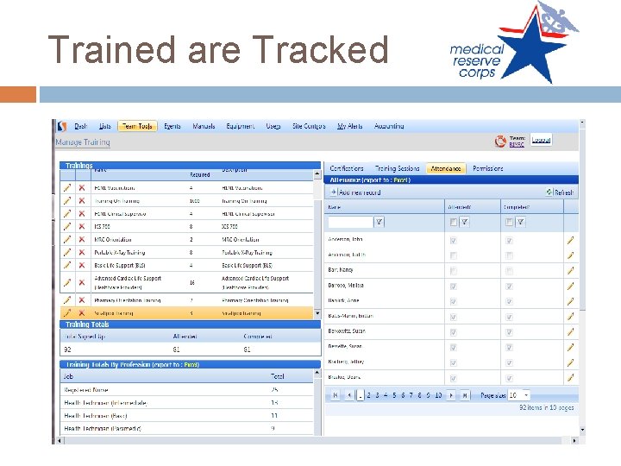The image size is (621, 466).
Task: Open the Accounting menu
Action: (389, 126)
